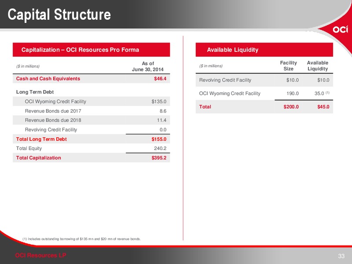Click the 8.6 value
Image resolution: width=352 pixels, height=264 pixels.
pos(163,111)
